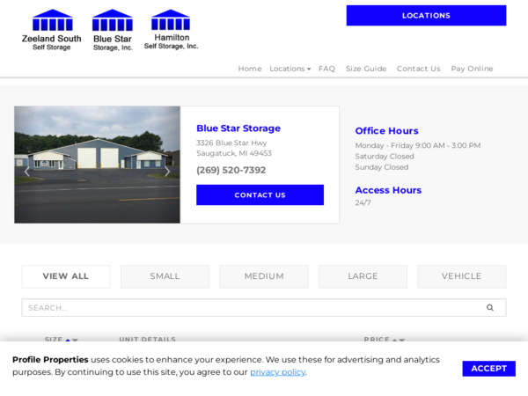Image resolution: width=528 pixels, height=396 pixels.
Task: Show previous facility photo with left arrow
Action: click(27, 171)
